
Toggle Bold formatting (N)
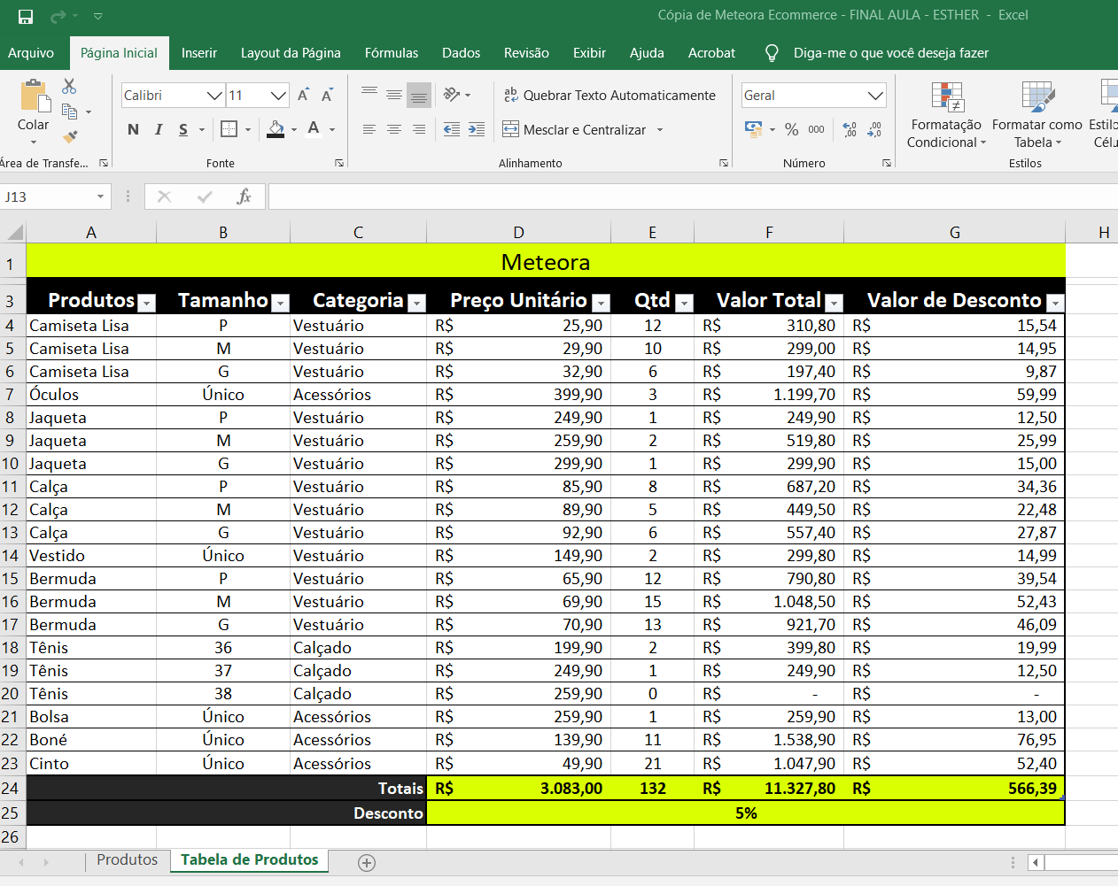[x=133, y=130]
